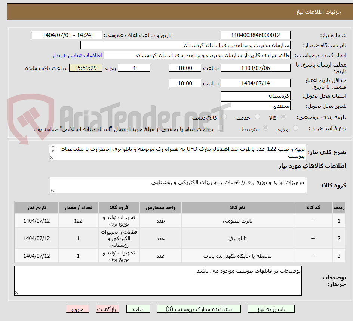Click up arrow on شرح کلی نیاز scroller
Screen dimensions: 353x321
point(310,149)
